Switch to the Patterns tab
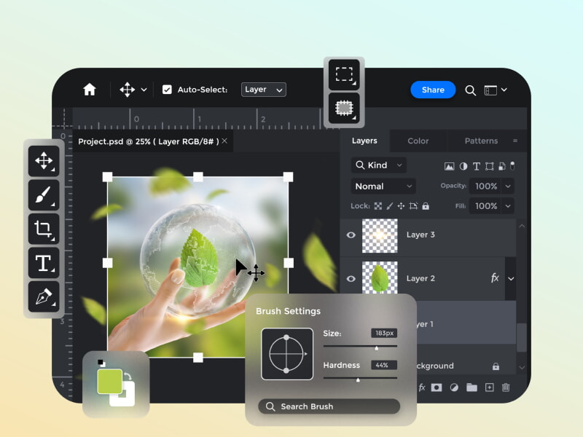 [x=481, y=141]
